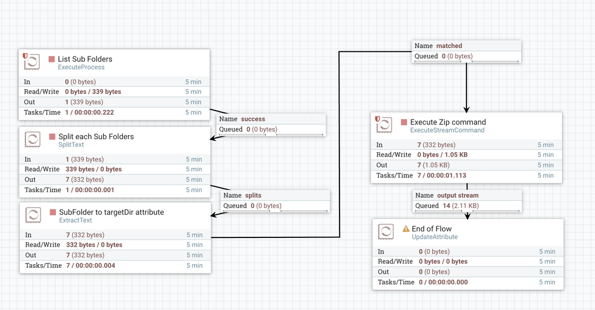
Task: Click the ExecuteStreamCommand type text
Action: 447,130
